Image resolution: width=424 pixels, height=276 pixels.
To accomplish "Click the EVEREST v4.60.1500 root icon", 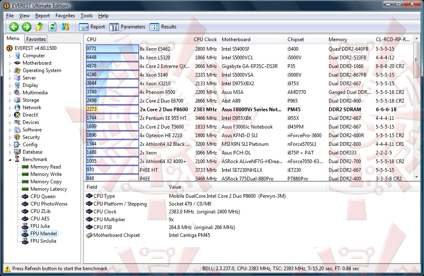I will click(x=9, y=48).
